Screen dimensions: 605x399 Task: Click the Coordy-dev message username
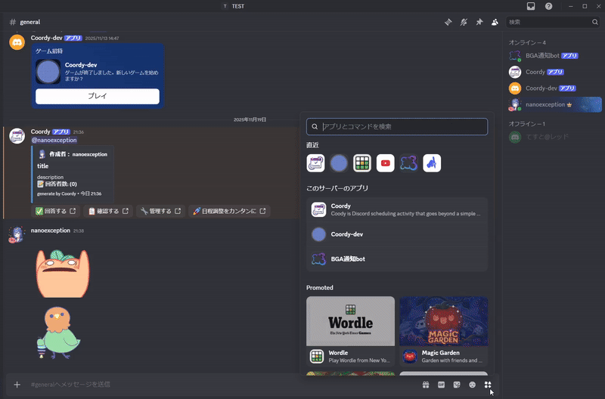(47, 38)
